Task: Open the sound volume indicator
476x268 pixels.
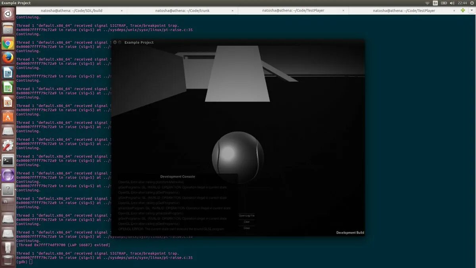Action: [452, 3]
